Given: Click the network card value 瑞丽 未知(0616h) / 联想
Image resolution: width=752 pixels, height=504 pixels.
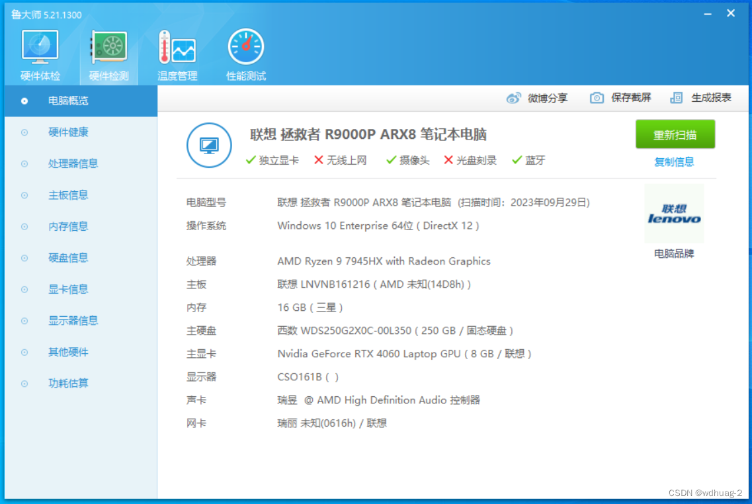Looking at the screenshot, I should 332,423.
